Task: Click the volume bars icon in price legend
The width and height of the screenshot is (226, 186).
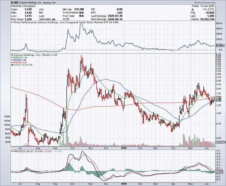Action: click(12, 65)
